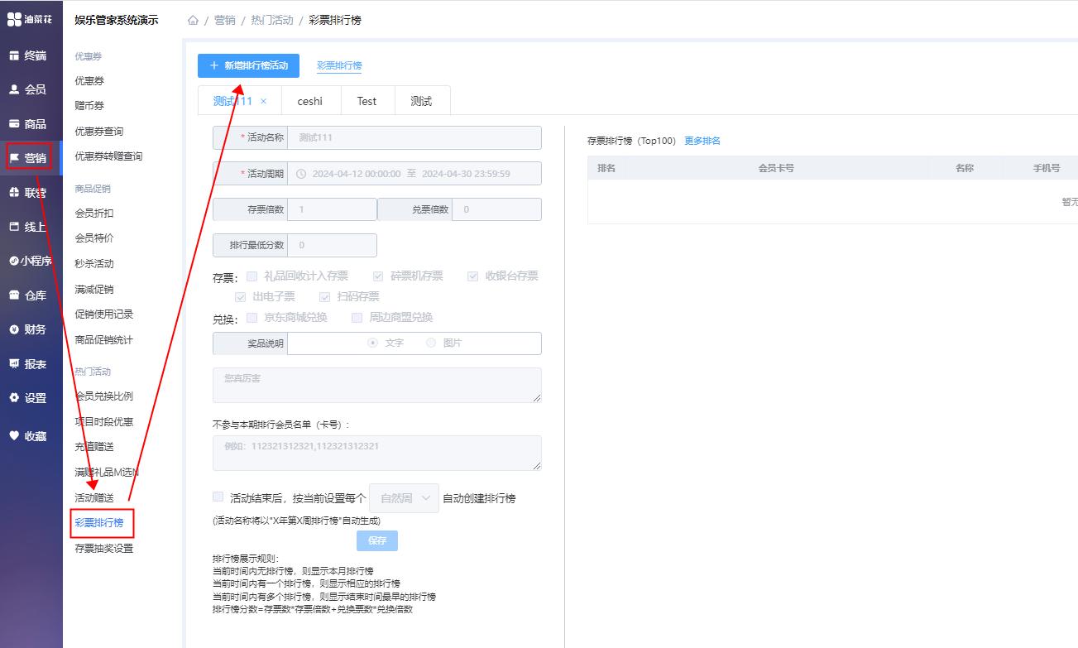Switch to the ceshi tab
1078x648 pixels.
tap(310, 101)
